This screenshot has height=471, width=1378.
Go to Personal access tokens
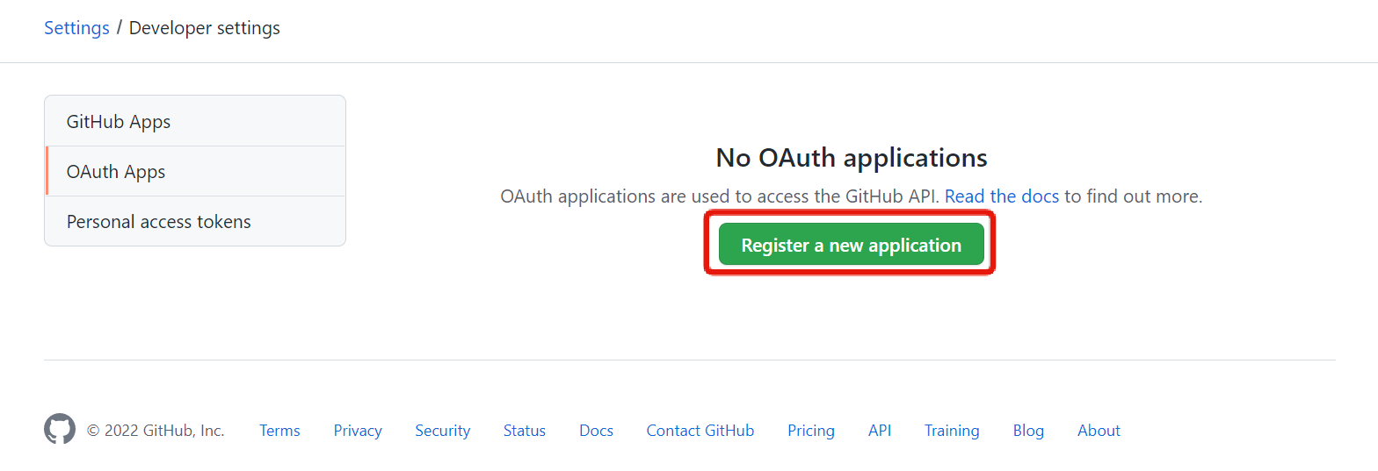point(195,221)
